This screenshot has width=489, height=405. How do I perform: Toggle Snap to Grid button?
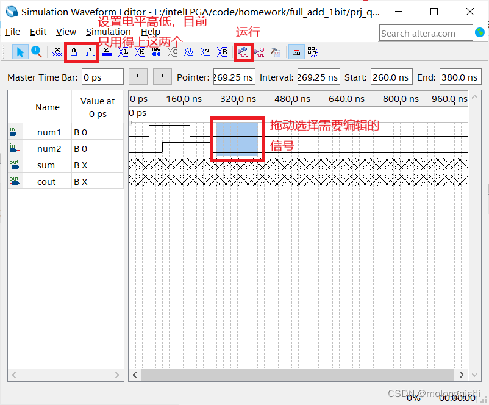(296, 52)
